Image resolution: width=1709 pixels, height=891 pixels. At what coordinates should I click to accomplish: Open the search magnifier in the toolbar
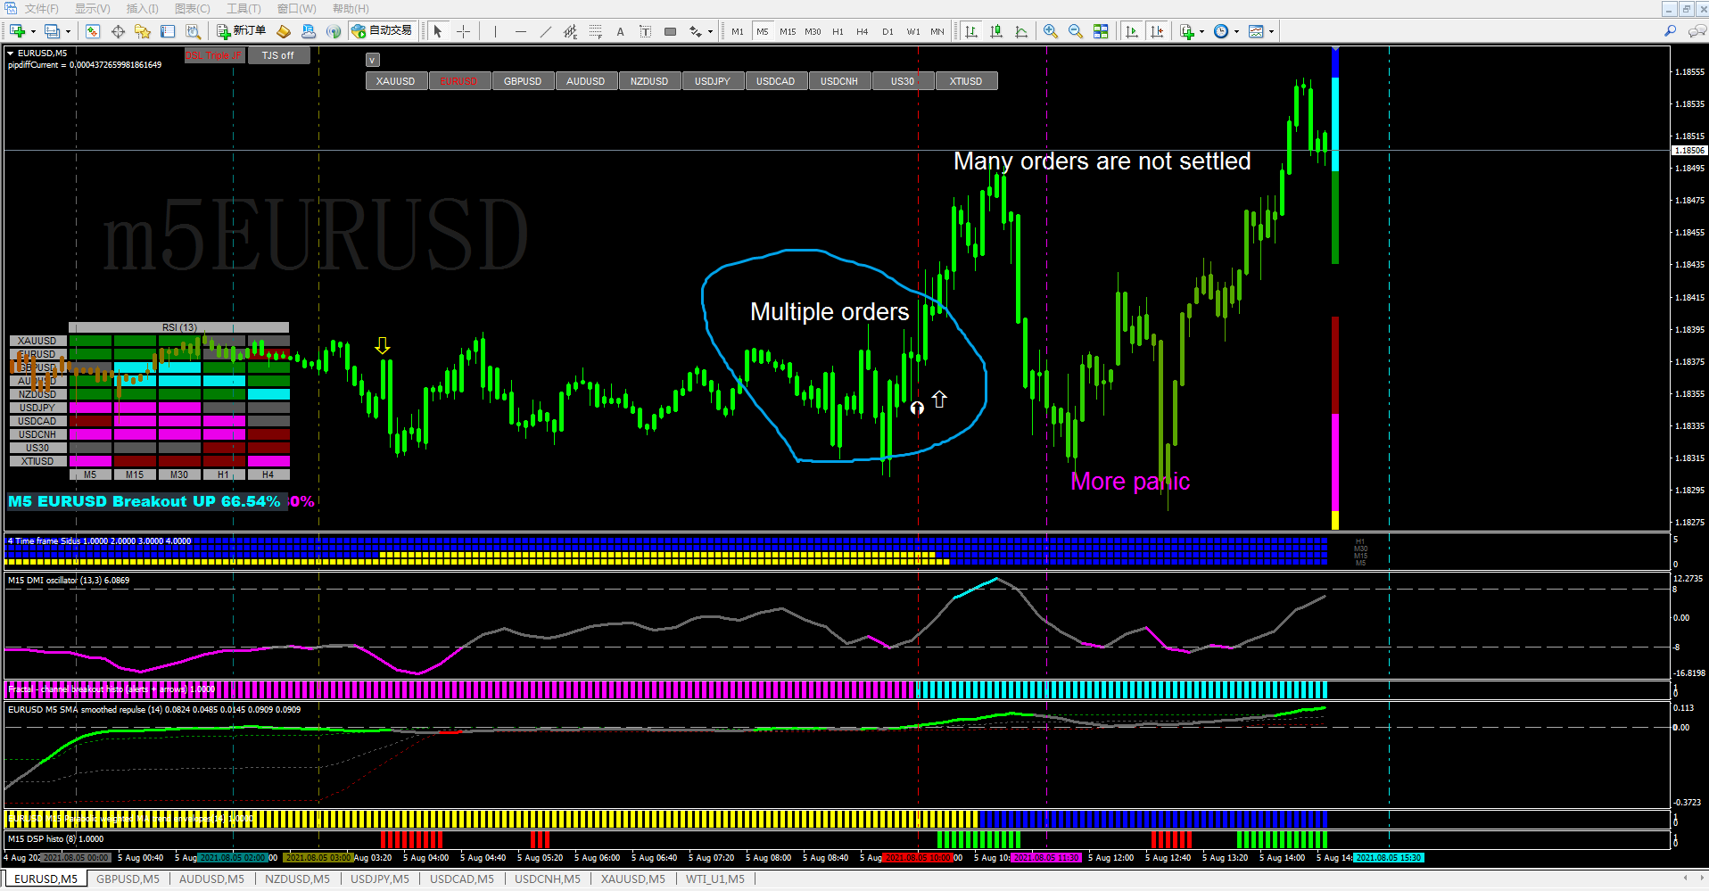(x=1671, y=31)
